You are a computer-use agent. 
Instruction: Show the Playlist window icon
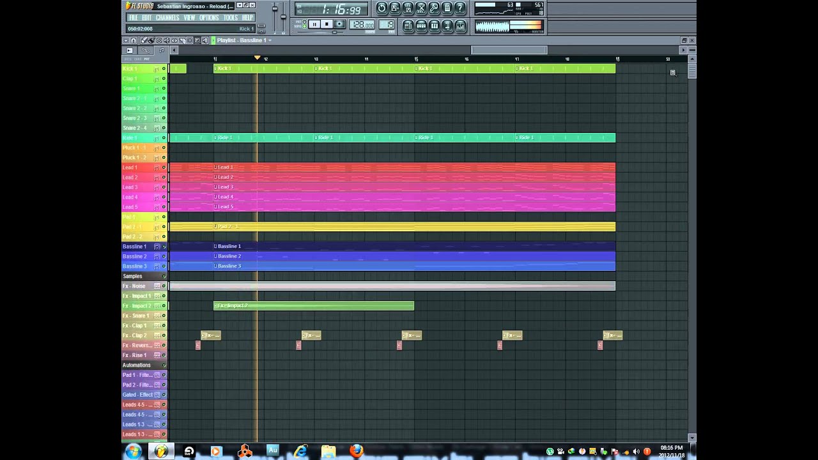tap(408, 26)
